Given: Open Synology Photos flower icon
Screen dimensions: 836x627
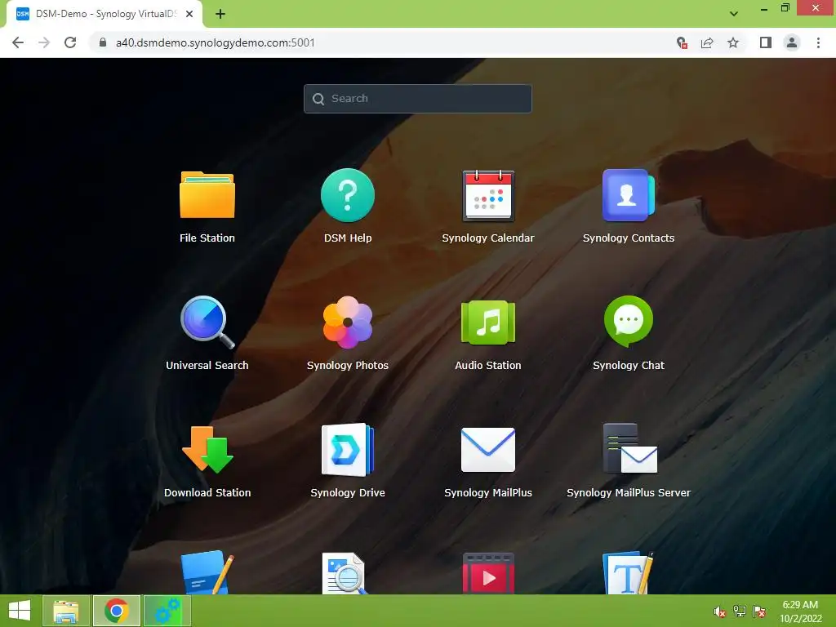Looking at the screenshot, I should tap(348, 322).
